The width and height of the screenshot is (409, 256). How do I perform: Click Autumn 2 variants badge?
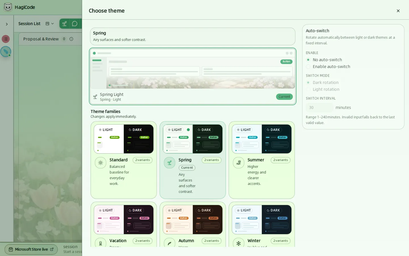212,241
